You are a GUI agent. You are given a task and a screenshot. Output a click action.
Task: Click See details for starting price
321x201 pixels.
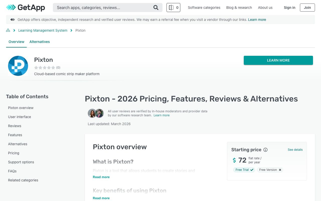click(295, 150)
